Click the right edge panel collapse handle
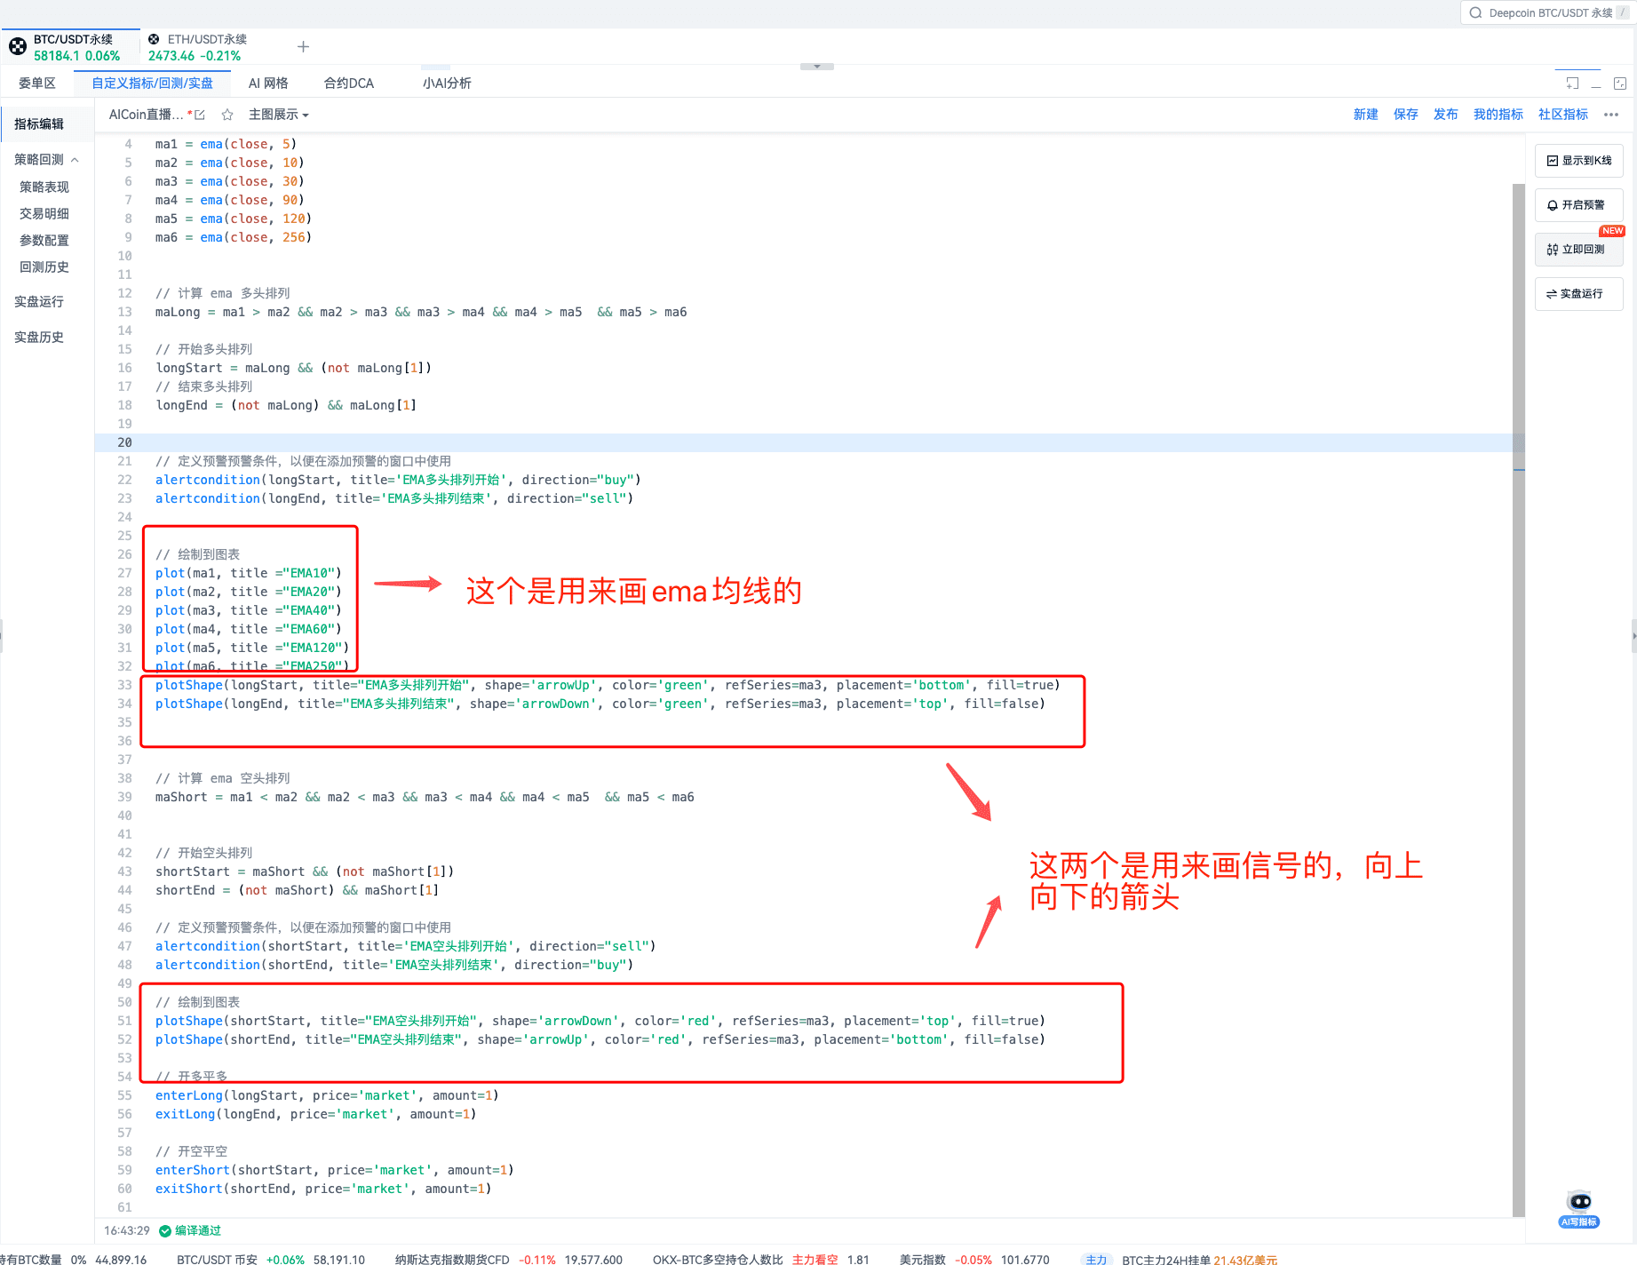The image size is (1637, 1265). click(1633, 636)
